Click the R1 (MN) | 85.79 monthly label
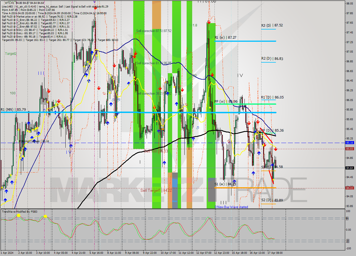The height and width of the screenshot is (256, 356). 13,110
